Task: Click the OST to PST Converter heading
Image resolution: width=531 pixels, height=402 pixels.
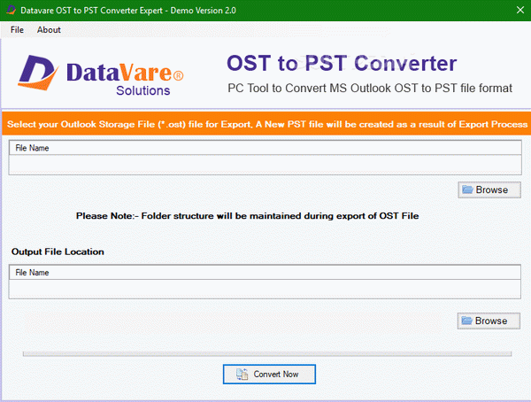Action: (342, 63)
